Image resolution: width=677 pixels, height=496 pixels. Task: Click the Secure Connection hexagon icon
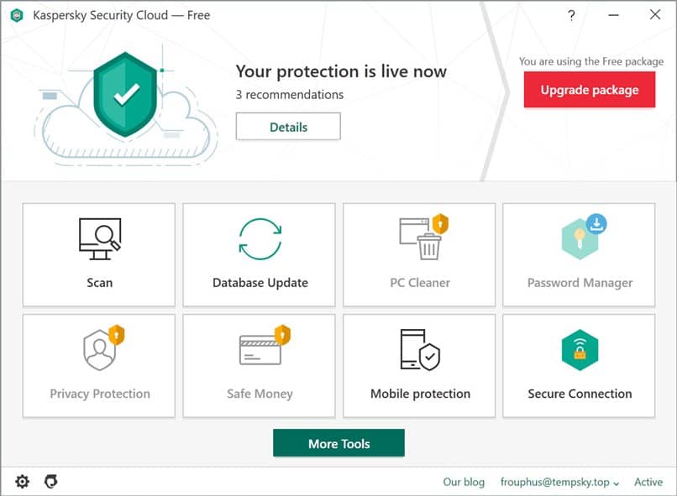click(580, 350)
